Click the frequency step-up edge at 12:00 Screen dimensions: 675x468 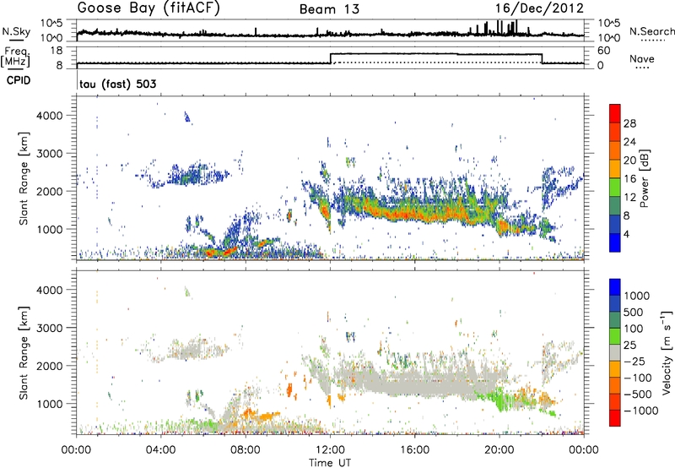(330, 58)
